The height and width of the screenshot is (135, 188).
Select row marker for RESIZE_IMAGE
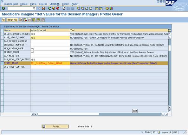2,52
